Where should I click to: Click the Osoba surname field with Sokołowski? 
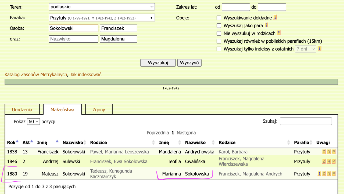click(74, 28)
